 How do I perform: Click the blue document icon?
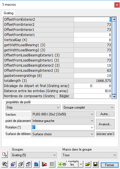click(x=36, y=164)
